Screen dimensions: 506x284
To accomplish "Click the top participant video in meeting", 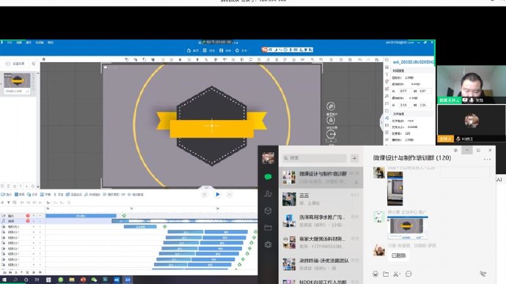I will coord(471,84).
